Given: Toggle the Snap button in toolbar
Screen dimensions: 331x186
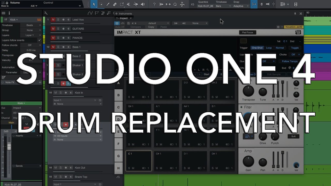Looking at the screenshot, I should coord(254,4).
